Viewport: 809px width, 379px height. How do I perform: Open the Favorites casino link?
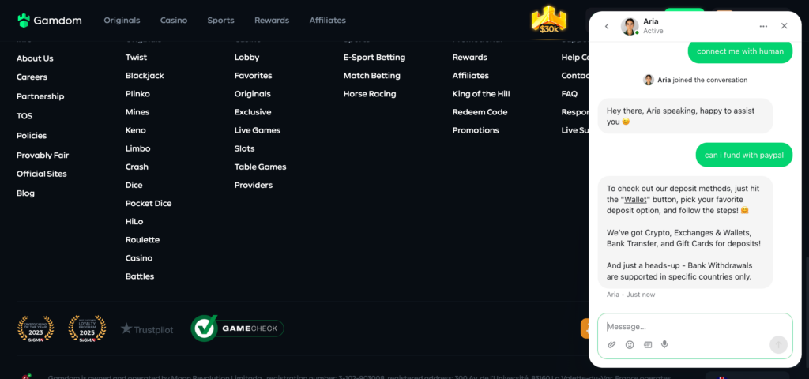coord(253,75)
